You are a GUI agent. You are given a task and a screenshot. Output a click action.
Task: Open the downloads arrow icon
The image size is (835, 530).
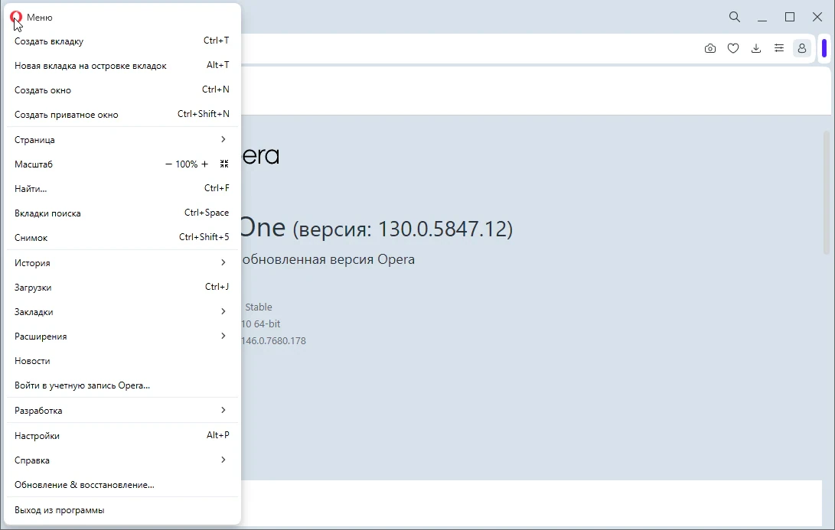point(755,48)
